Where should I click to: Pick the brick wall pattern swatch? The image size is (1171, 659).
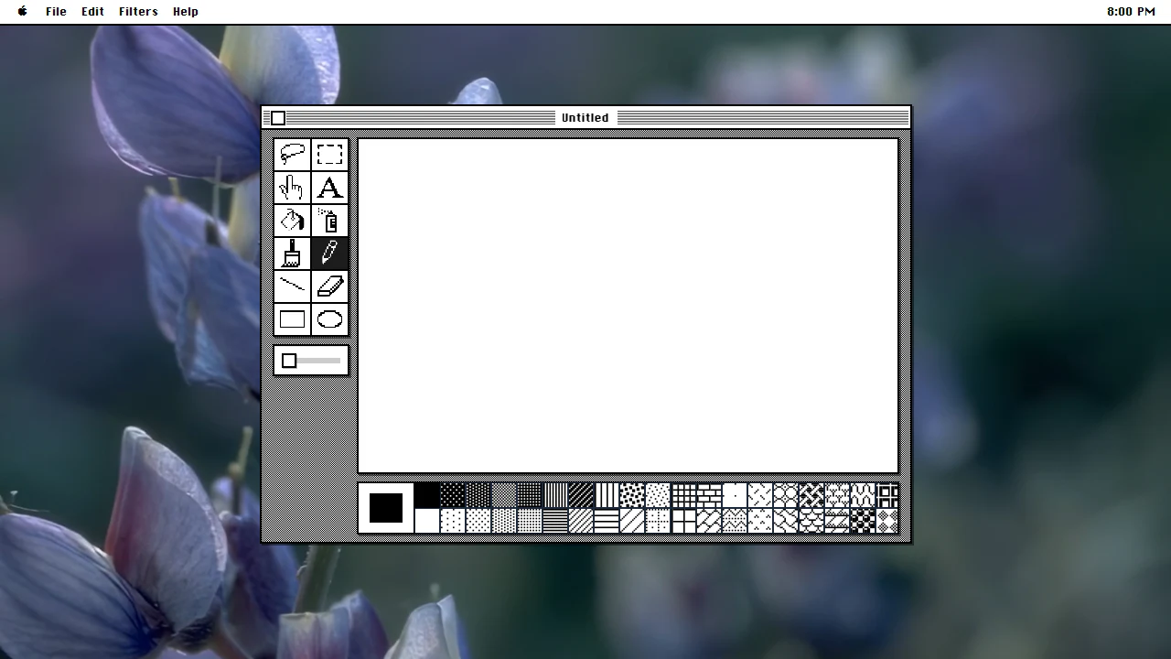709,495
